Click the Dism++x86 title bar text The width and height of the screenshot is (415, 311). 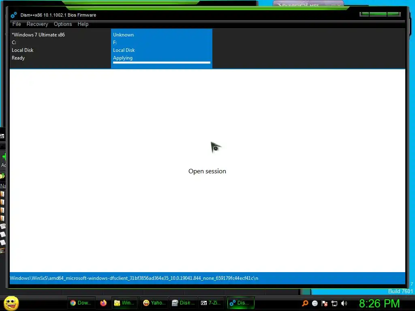click(58, 15)
